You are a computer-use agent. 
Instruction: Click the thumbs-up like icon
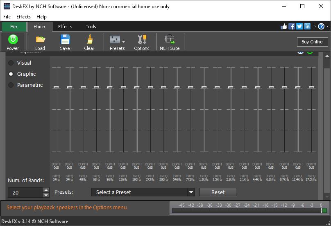284,26
